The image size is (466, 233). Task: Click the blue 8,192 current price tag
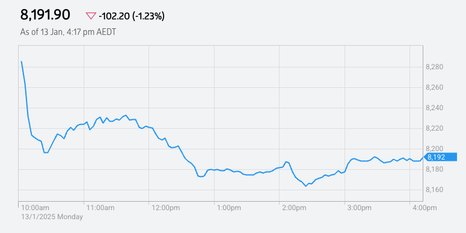click(440, 157)
